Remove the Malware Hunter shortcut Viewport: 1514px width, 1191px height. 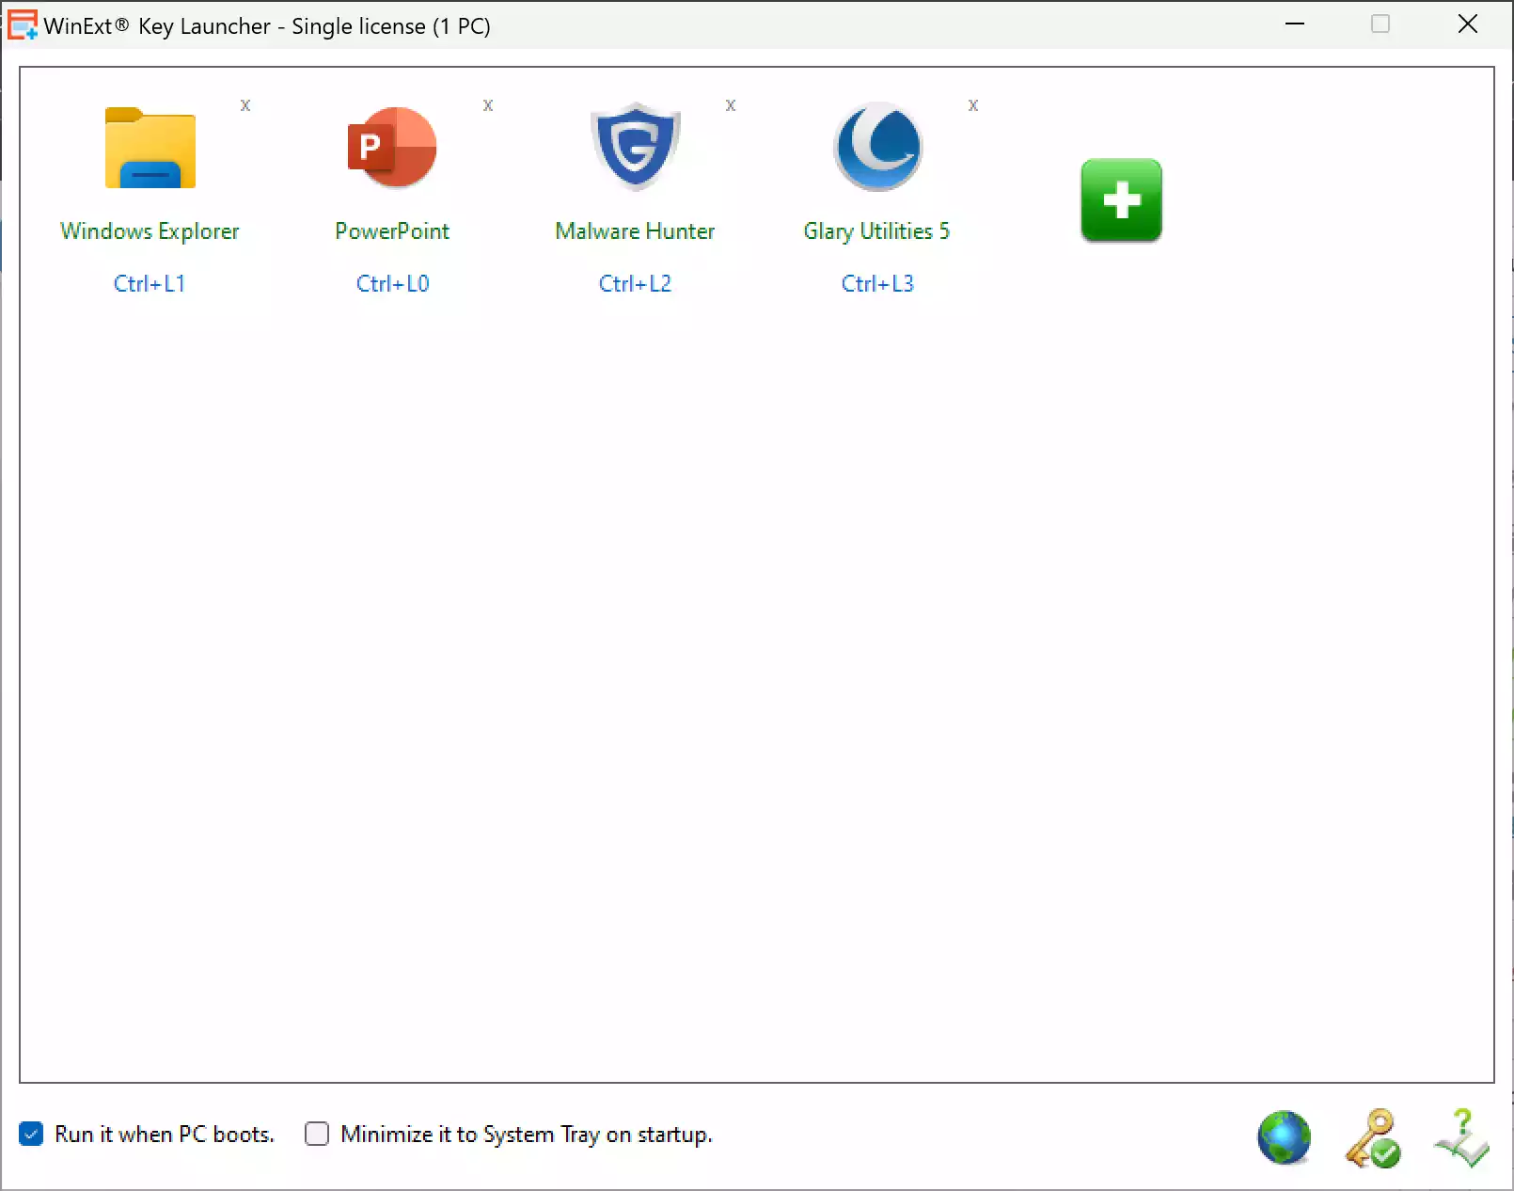pyautogui.click(x=731, y=105)
